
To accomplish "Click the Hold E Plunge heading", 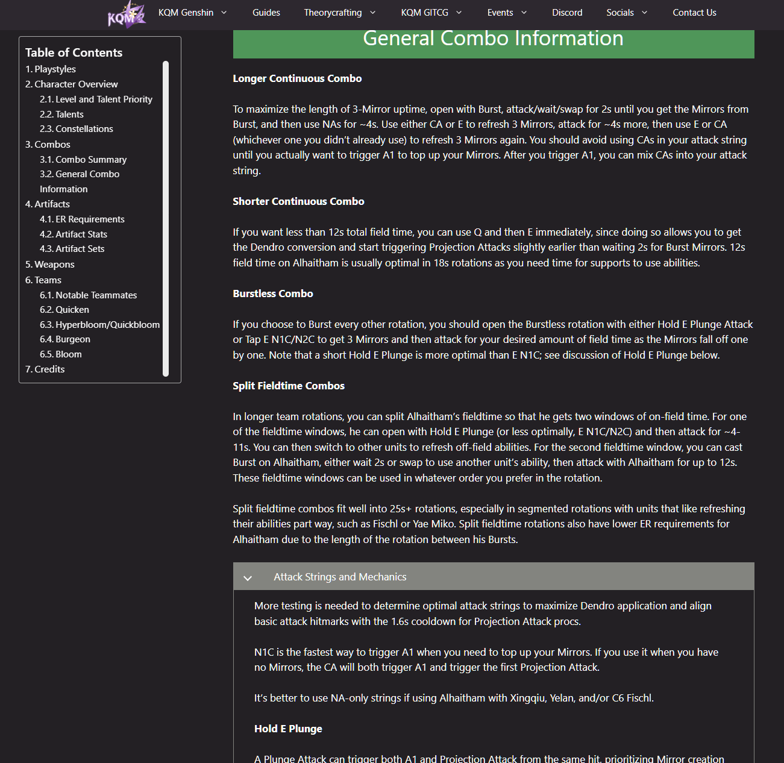I will (288, 729).
